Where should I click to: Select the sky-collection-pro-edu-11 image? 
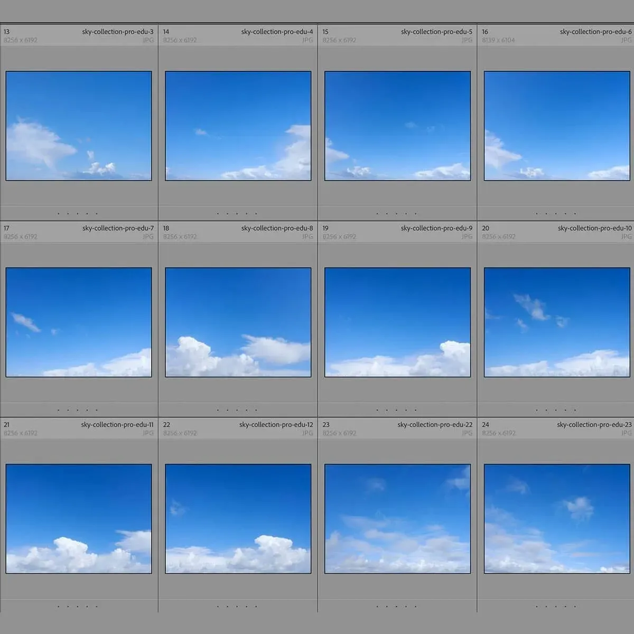point(79,519)
